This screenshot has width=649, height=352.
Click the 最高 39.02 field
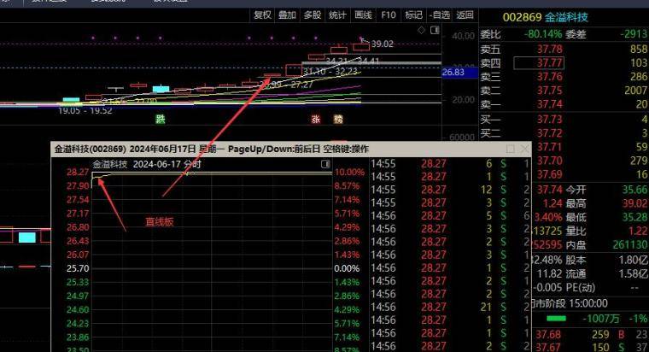(x=606, y=203)
